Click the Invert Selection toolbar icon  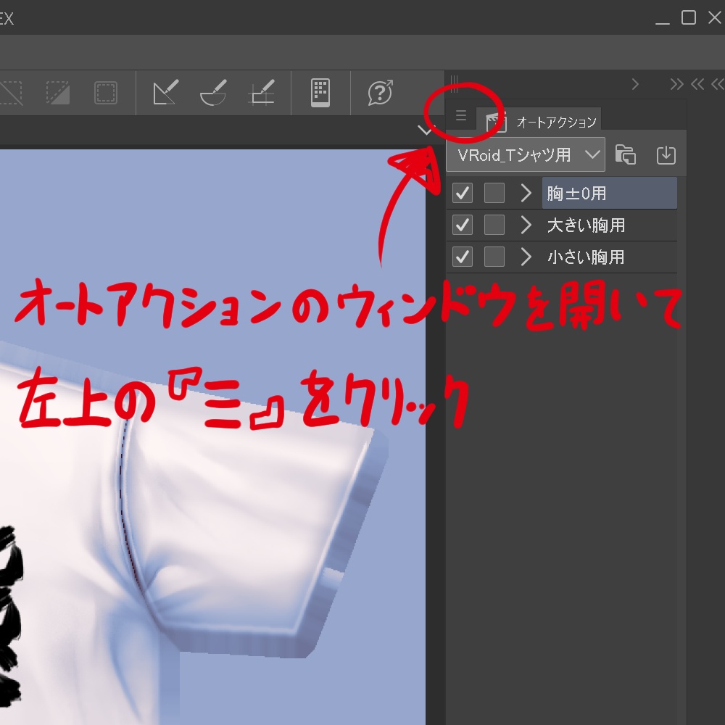[x=57, y=93]
